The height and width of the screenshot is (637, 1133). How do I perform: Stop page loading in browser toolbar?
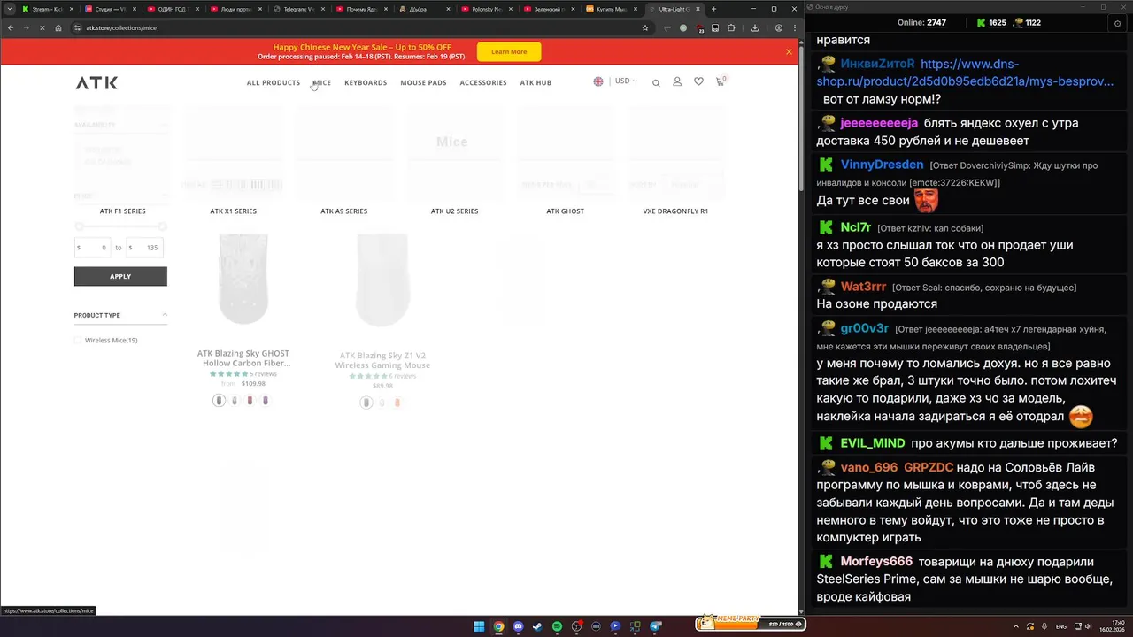pos(42,27)
